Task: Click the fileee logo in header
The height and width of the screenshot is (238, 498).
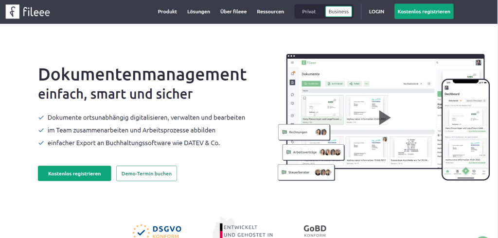Action: click(x=28, y=12)
